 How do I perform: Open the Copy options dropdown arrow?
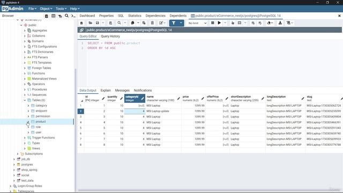click(138, 23)
